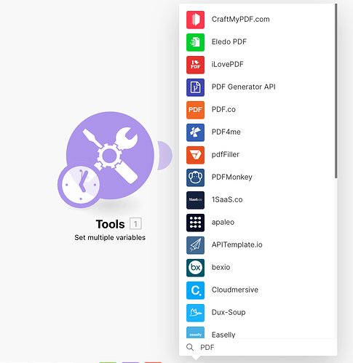Pick the PDFMonkey monkey icon
This screenshot has height=363, width=353.
195,177
